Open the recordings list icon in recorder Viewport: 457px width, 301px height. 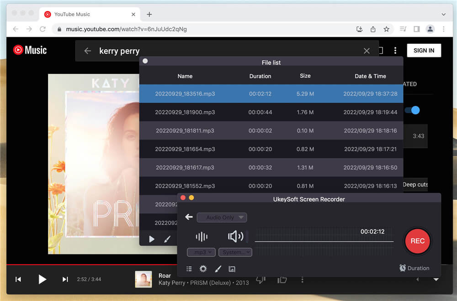click(x=189, y=269)
